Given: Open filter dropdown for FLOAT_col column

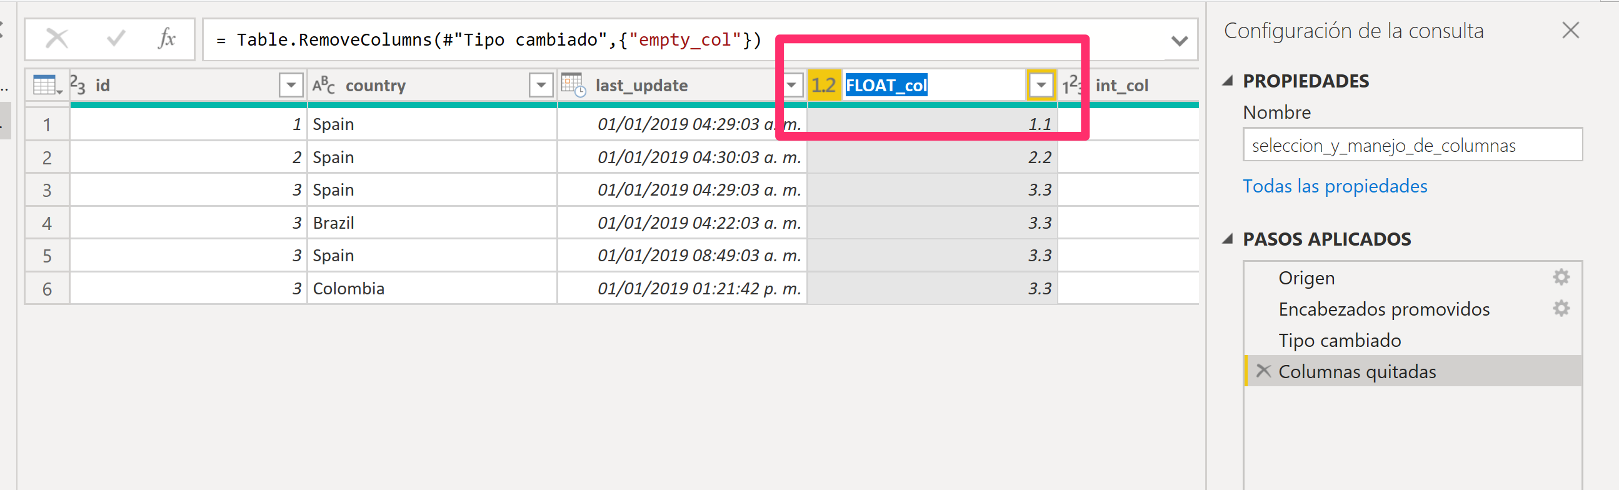Looking at the screenshot, I should [1041, 85].
